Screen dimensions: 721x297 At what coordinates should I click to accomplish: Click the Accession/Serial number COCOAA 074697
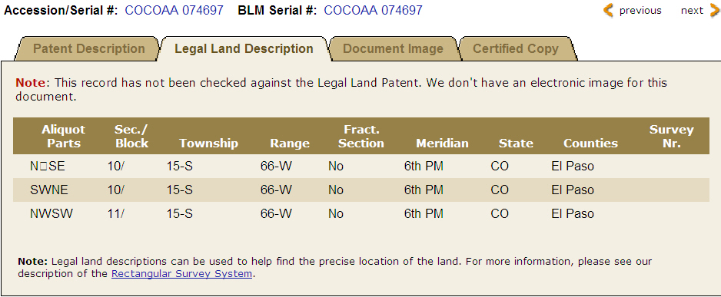pyautogui.click(x=174, y=10)
